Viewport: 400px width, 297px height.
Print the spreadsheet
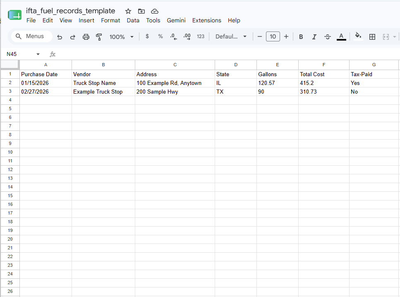click(86, 37)
